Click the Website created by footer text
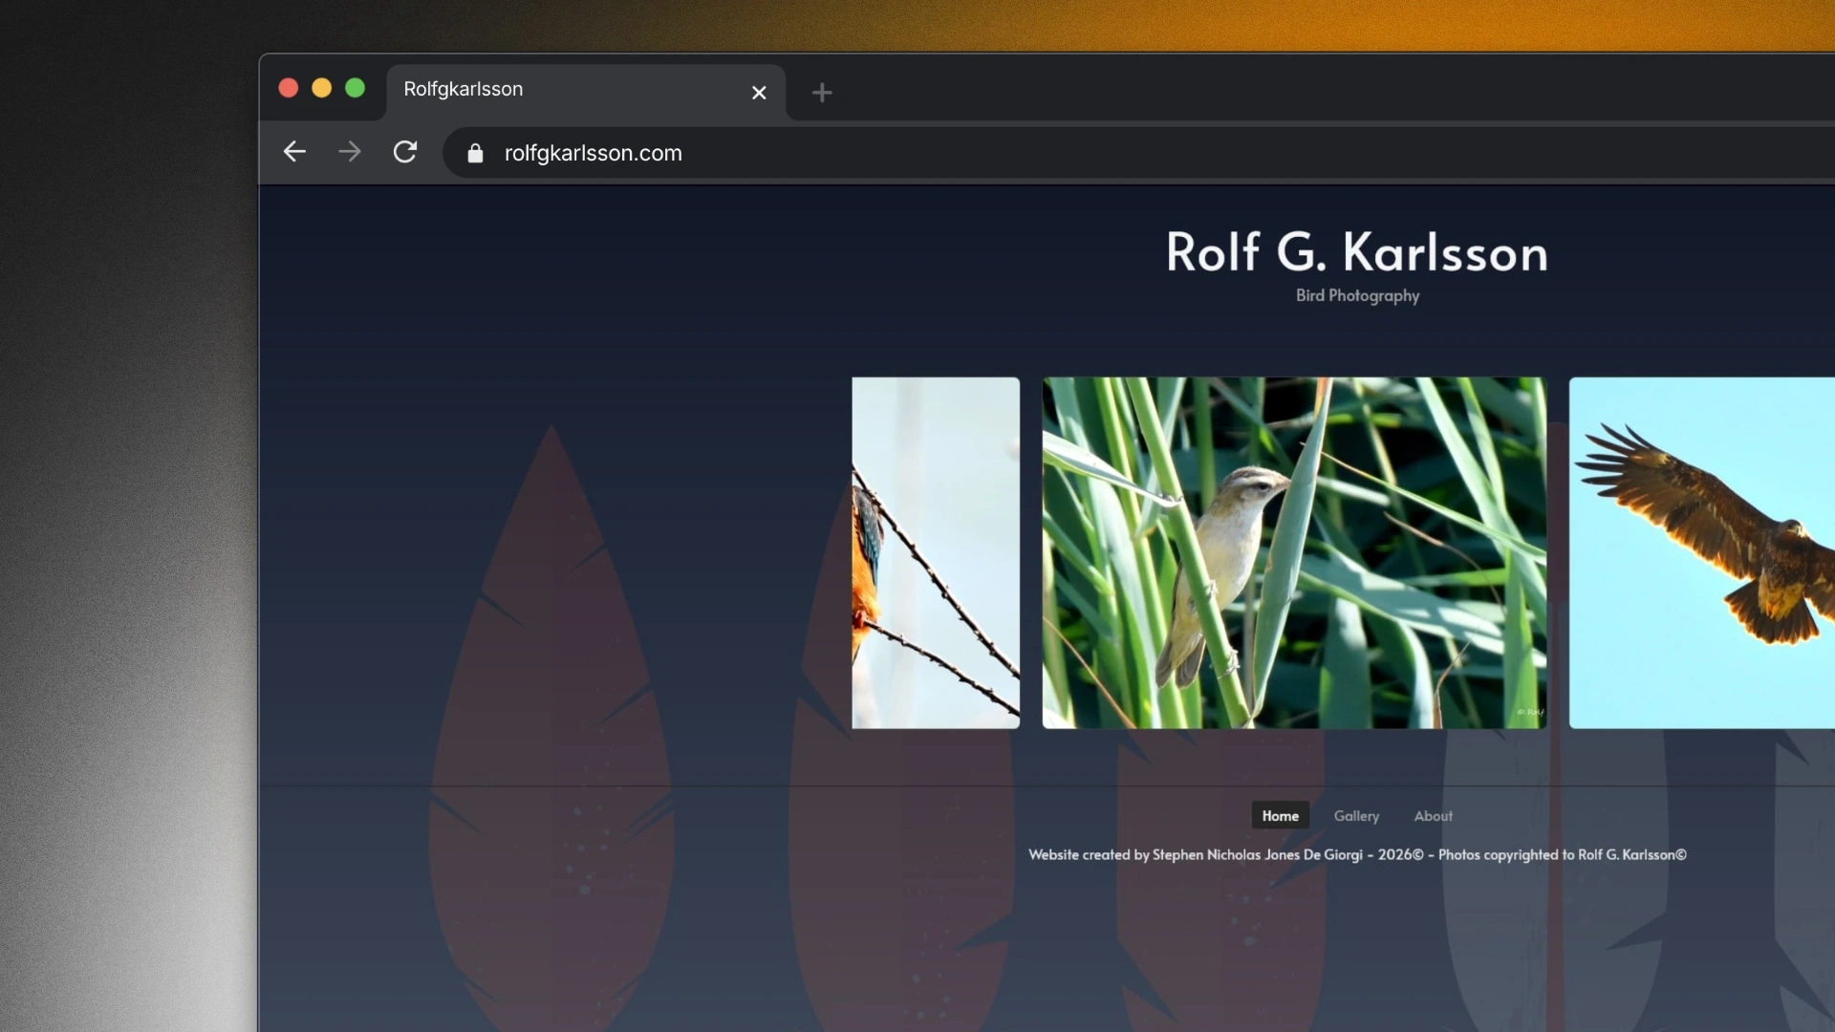The height and width of the screenshot is (1032, 1835). [x=1358, y=855]
